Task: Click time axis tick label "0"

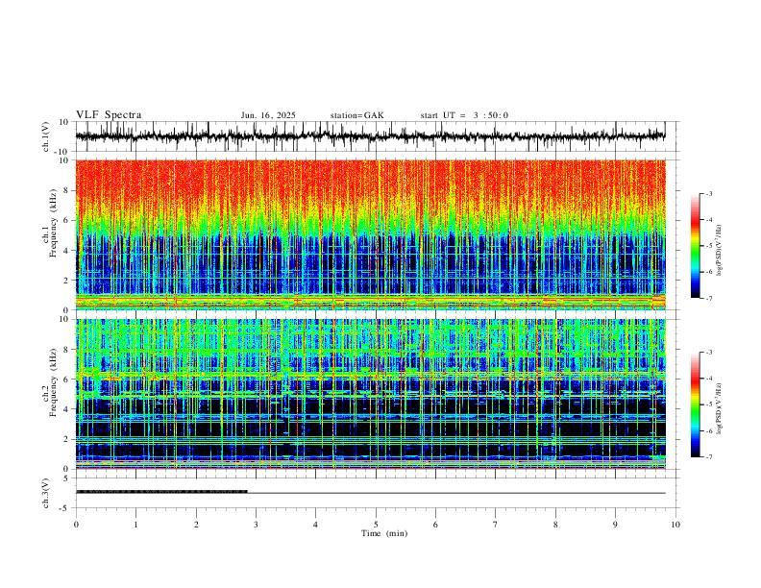Action: click(76, 525)
